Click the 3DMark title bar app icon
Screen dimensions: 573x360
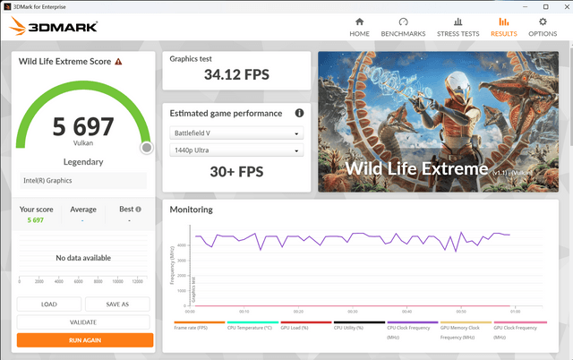7,6
